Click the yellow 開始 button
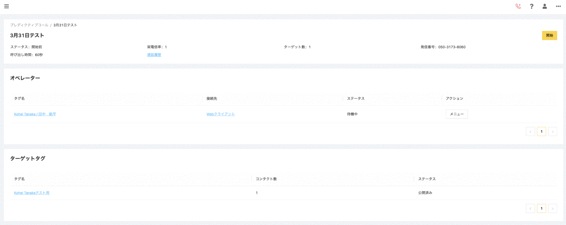The width and height of the screenshot is (566, 225). click(x=549, y=35)
